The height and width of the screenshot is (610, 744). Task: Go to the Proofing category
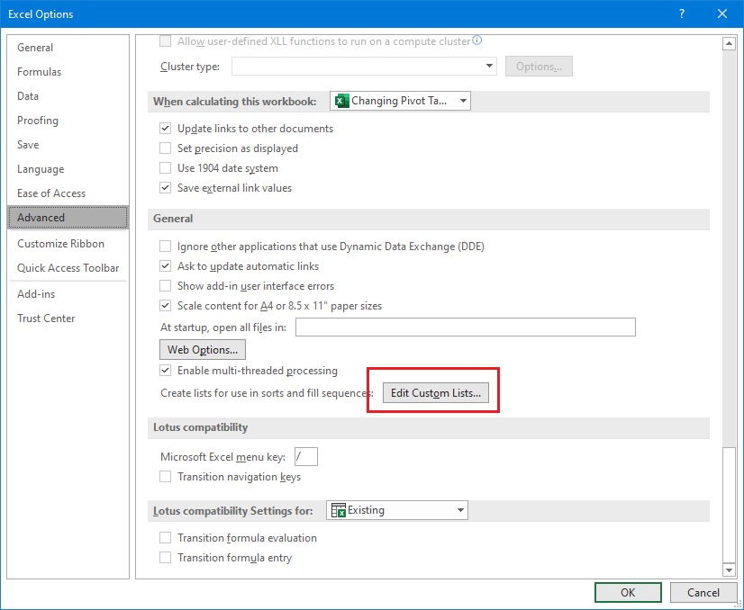(x=68, y=121)
